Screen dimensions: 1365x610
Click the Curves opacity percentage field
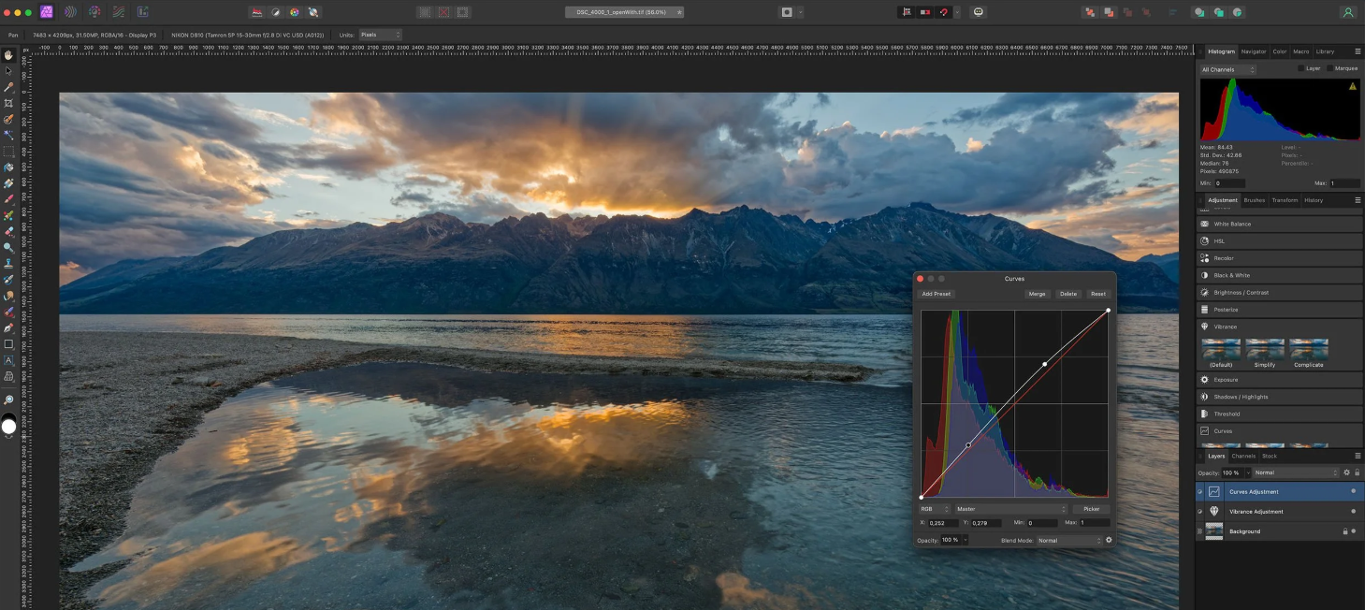point(949,540)
